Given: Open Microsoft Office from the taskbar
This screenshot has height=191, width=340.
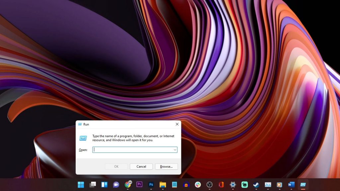Looking at the screenshot, I should (x=221, y=184).
